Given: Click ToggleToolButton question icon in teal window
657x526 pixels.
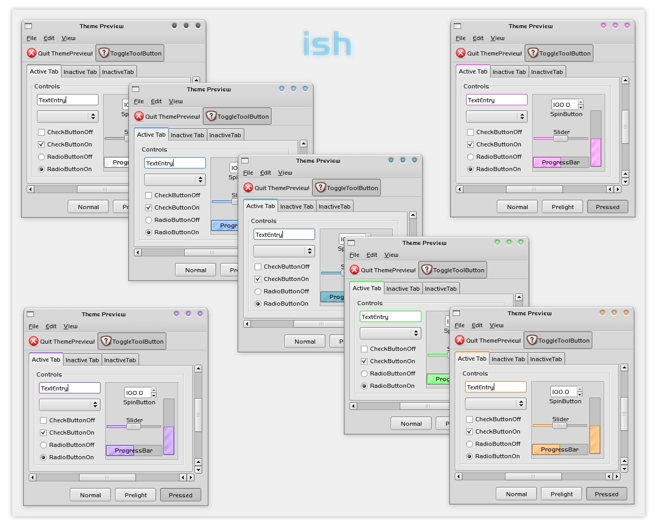Looking at the screenshot, I should point(320,187).
